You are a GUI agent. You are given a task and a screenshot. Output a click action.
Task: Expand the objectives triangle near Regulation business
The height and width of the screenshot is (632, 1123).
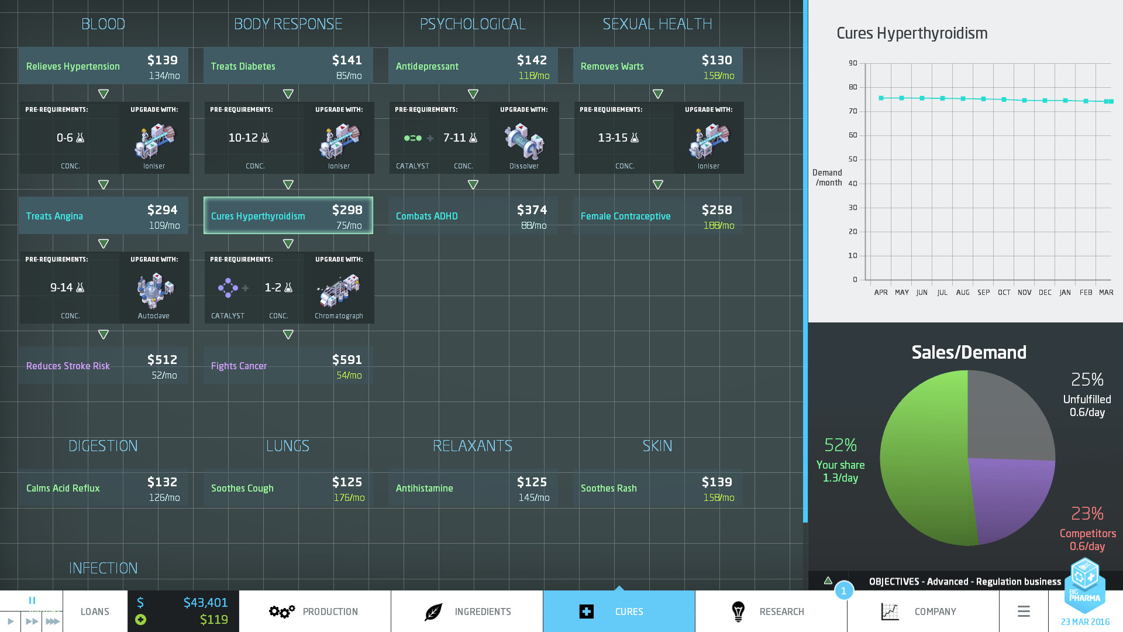828,581
